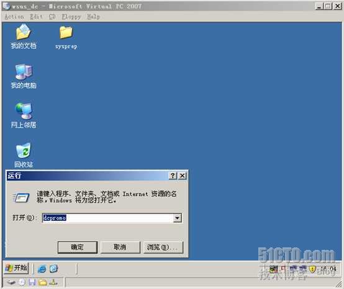The image size is (344, 289).
Task: Minimize the Virtual PC window
Action: point(319,6)
